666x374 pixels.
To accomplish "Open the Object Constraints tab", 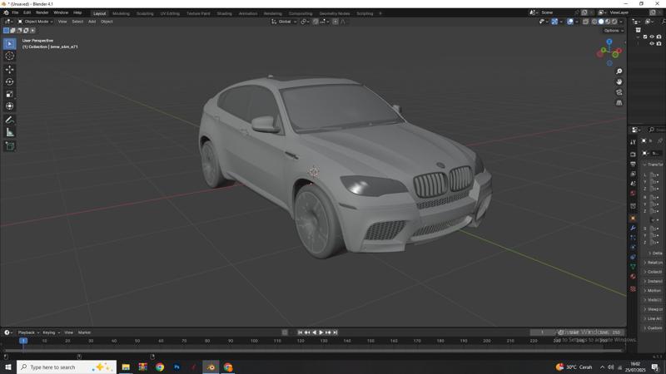I will point(633,257).
